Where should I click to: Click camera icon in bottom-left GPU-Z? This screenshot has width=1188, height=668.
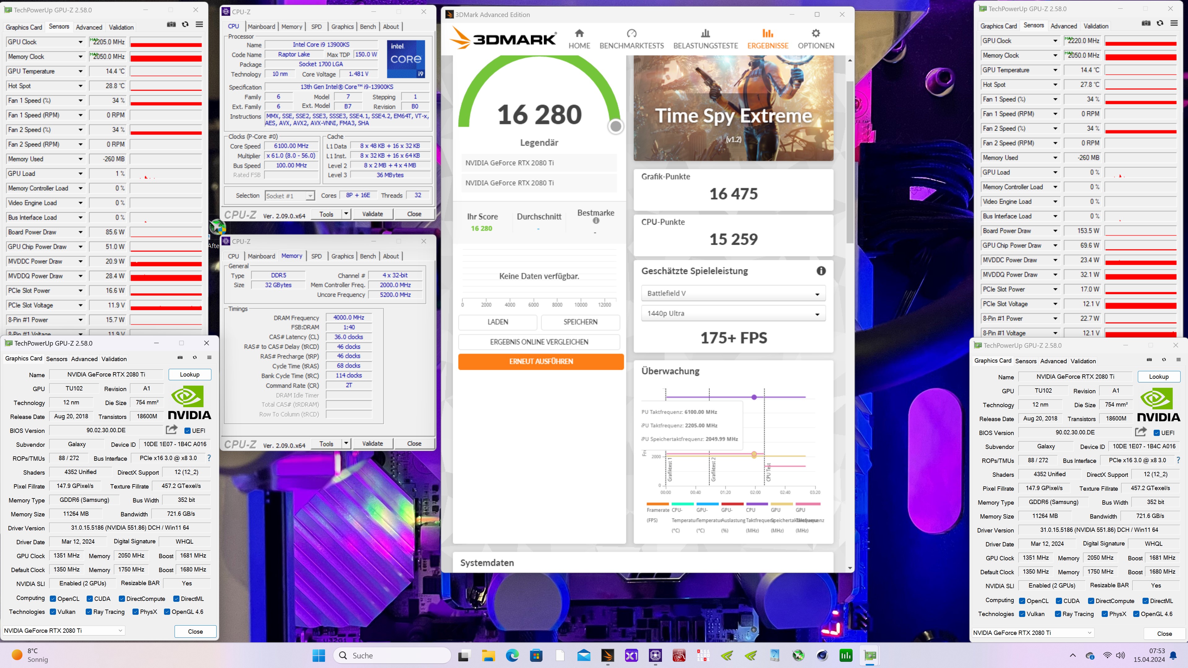(180, 358)
